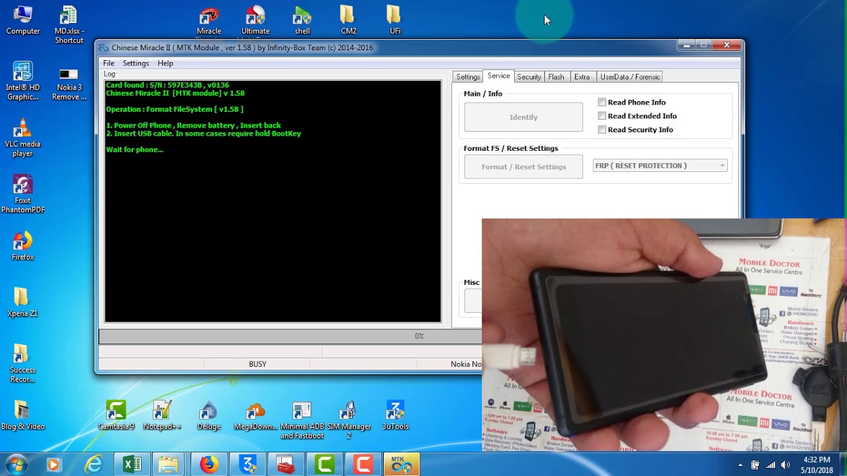Open Windows Explorer from the taskbar
Screen dimensions: 847x476
[x=171, y=465]
